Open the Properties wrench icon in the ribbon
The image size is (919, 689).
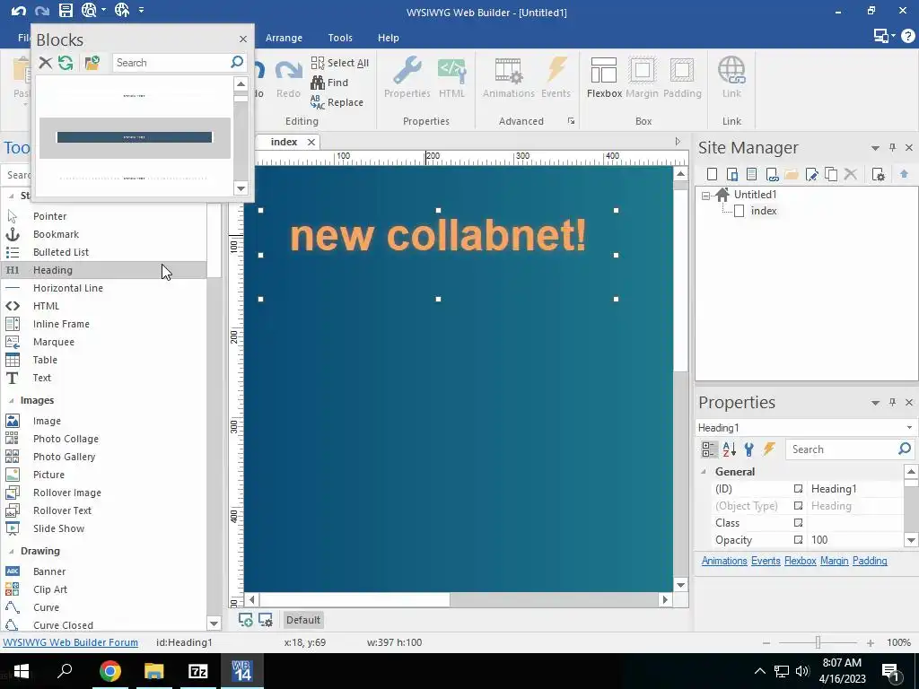(x=407, y=78)
